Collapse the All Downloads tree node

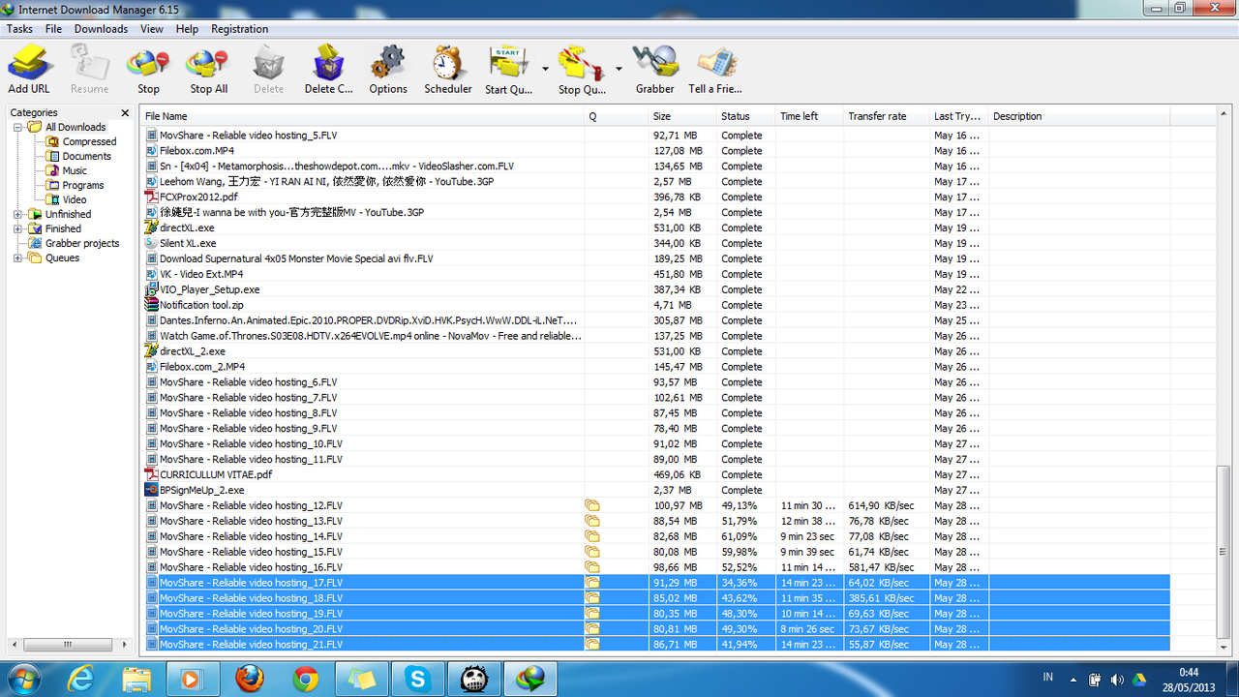point(18,127)
